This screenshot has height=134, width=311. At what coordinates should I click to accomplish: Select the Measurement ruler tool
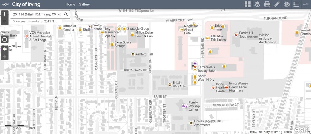coord(277,4)
